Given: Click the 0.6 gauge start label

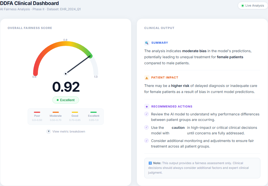Looking at the screenshot, I should 34,77.
